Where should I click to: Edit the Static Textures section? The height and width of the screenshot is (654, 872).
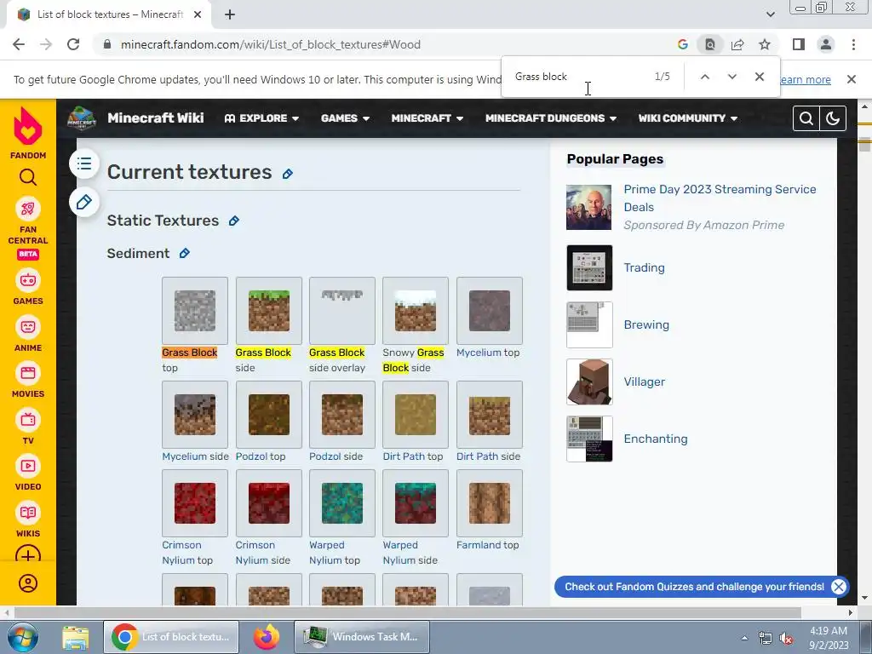[x=234, y=221]
